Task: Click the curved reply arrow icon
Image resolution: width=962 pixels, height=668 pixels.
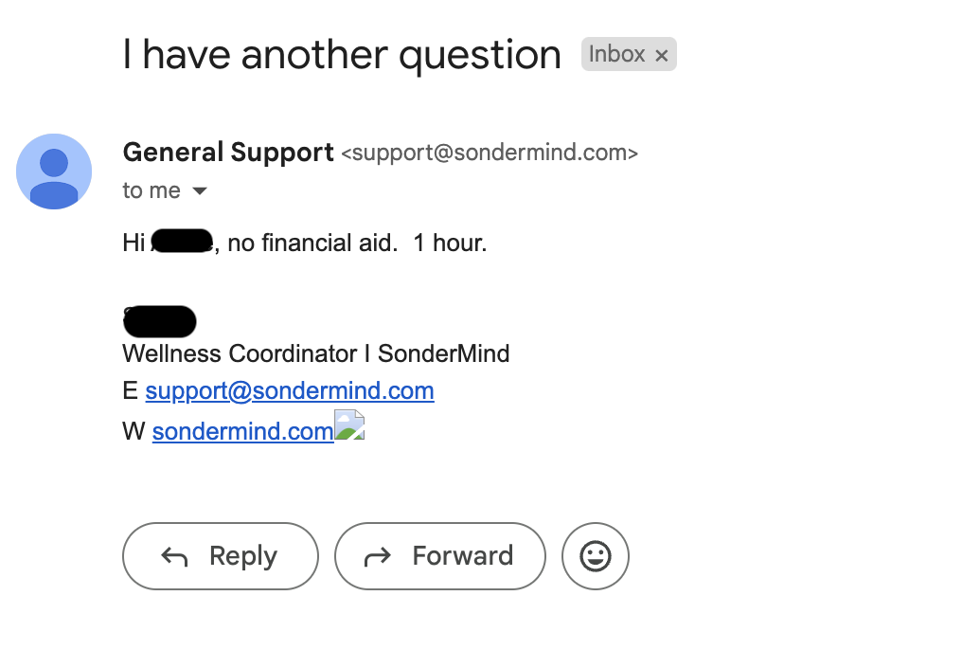Action: 175,556
